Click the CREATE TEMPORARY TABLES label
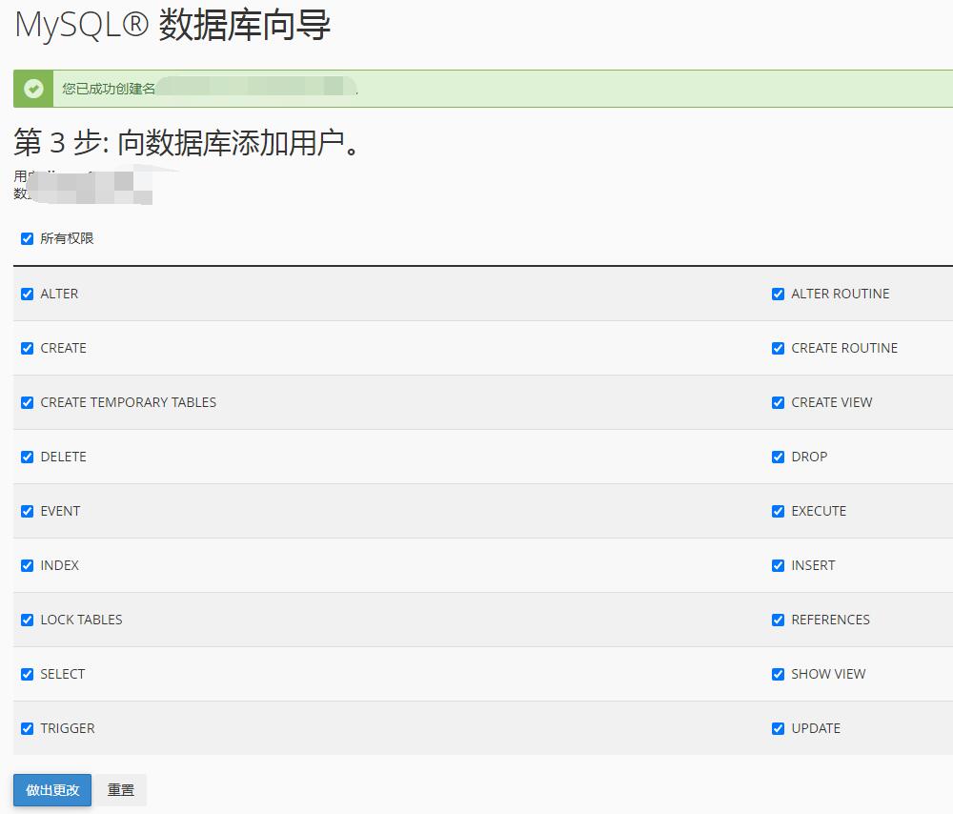Screen dimensions: 953x814 (x=129, y=402)
